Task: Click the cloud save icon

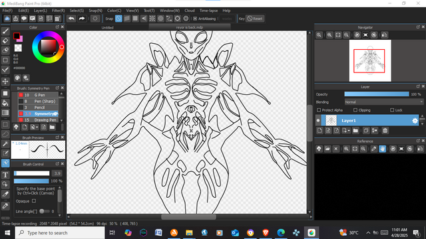Action: click(x=7, y=19)
